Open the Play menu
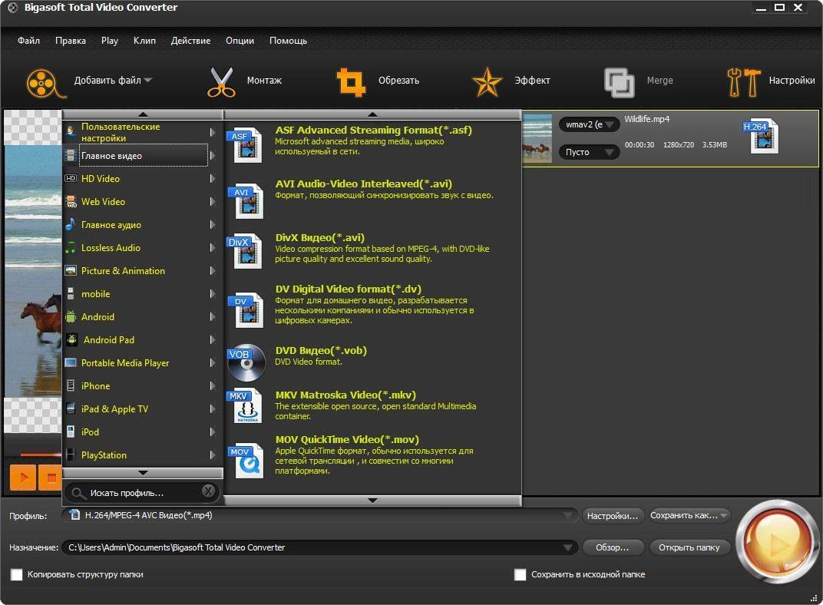Screen dimensions: 823x605 coord(110,41)
